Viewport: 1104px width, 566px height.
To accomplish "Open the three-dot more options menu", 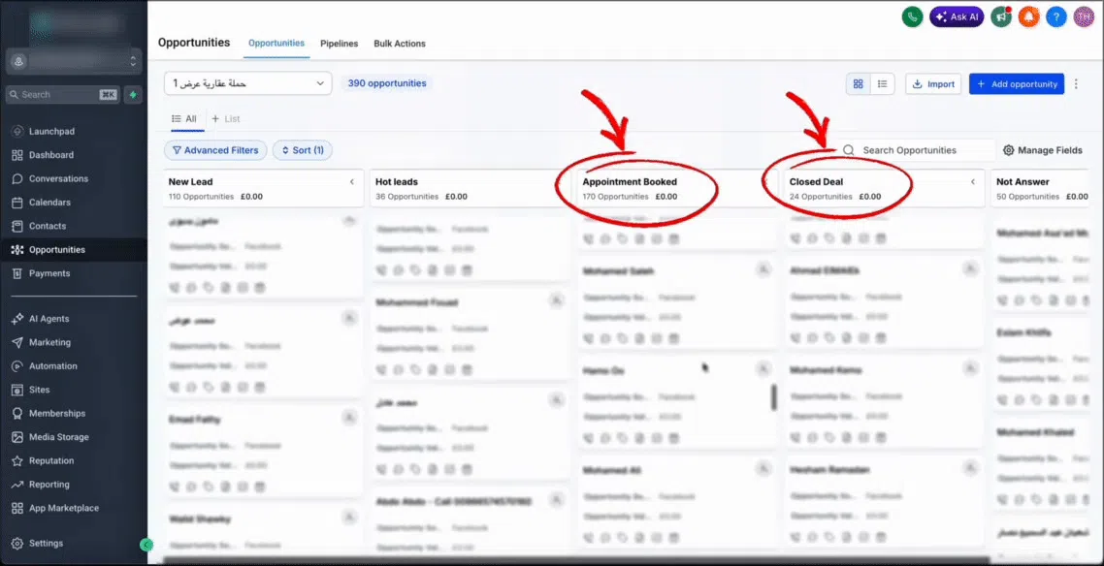I will (1076, 83).
